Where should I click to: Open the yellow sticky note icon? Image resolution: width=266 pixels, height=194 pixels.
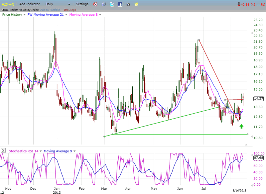tap(136, 4)
